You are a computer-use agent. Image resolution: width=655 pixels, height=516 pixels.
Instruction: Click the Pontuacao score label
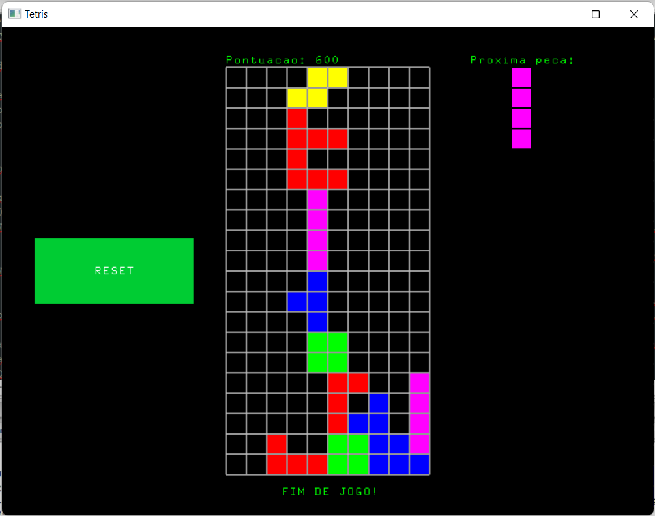pyautogui.click(x=280, y=59)
